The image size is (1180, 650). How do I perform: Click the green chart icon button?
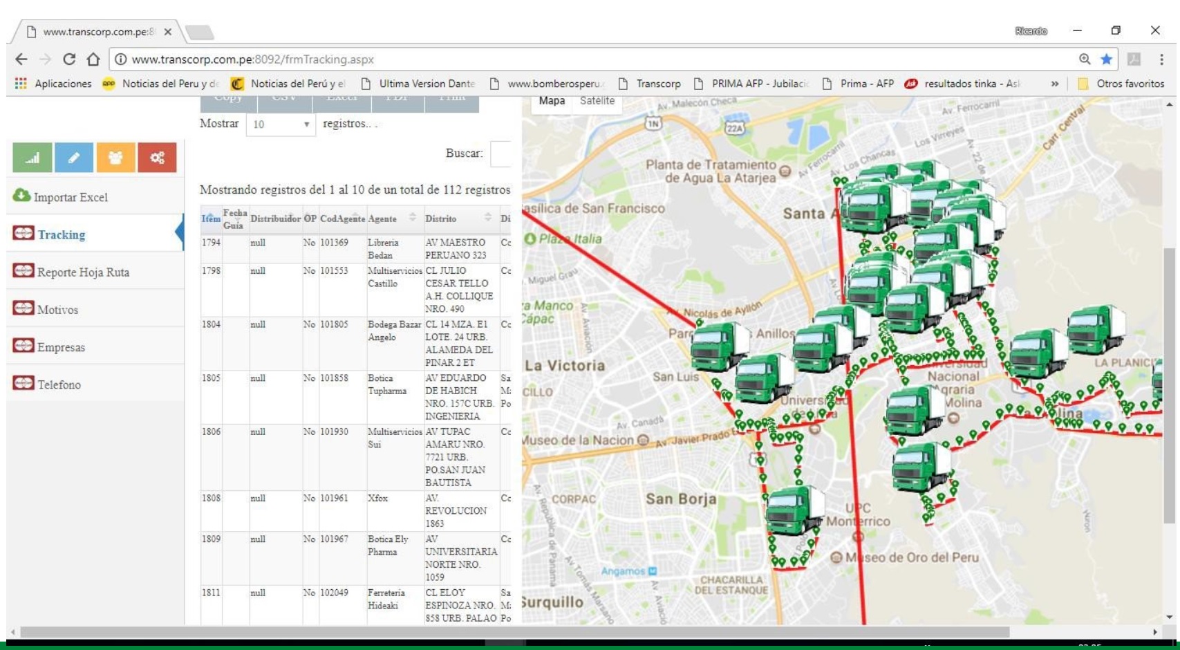tap(32, 158)
